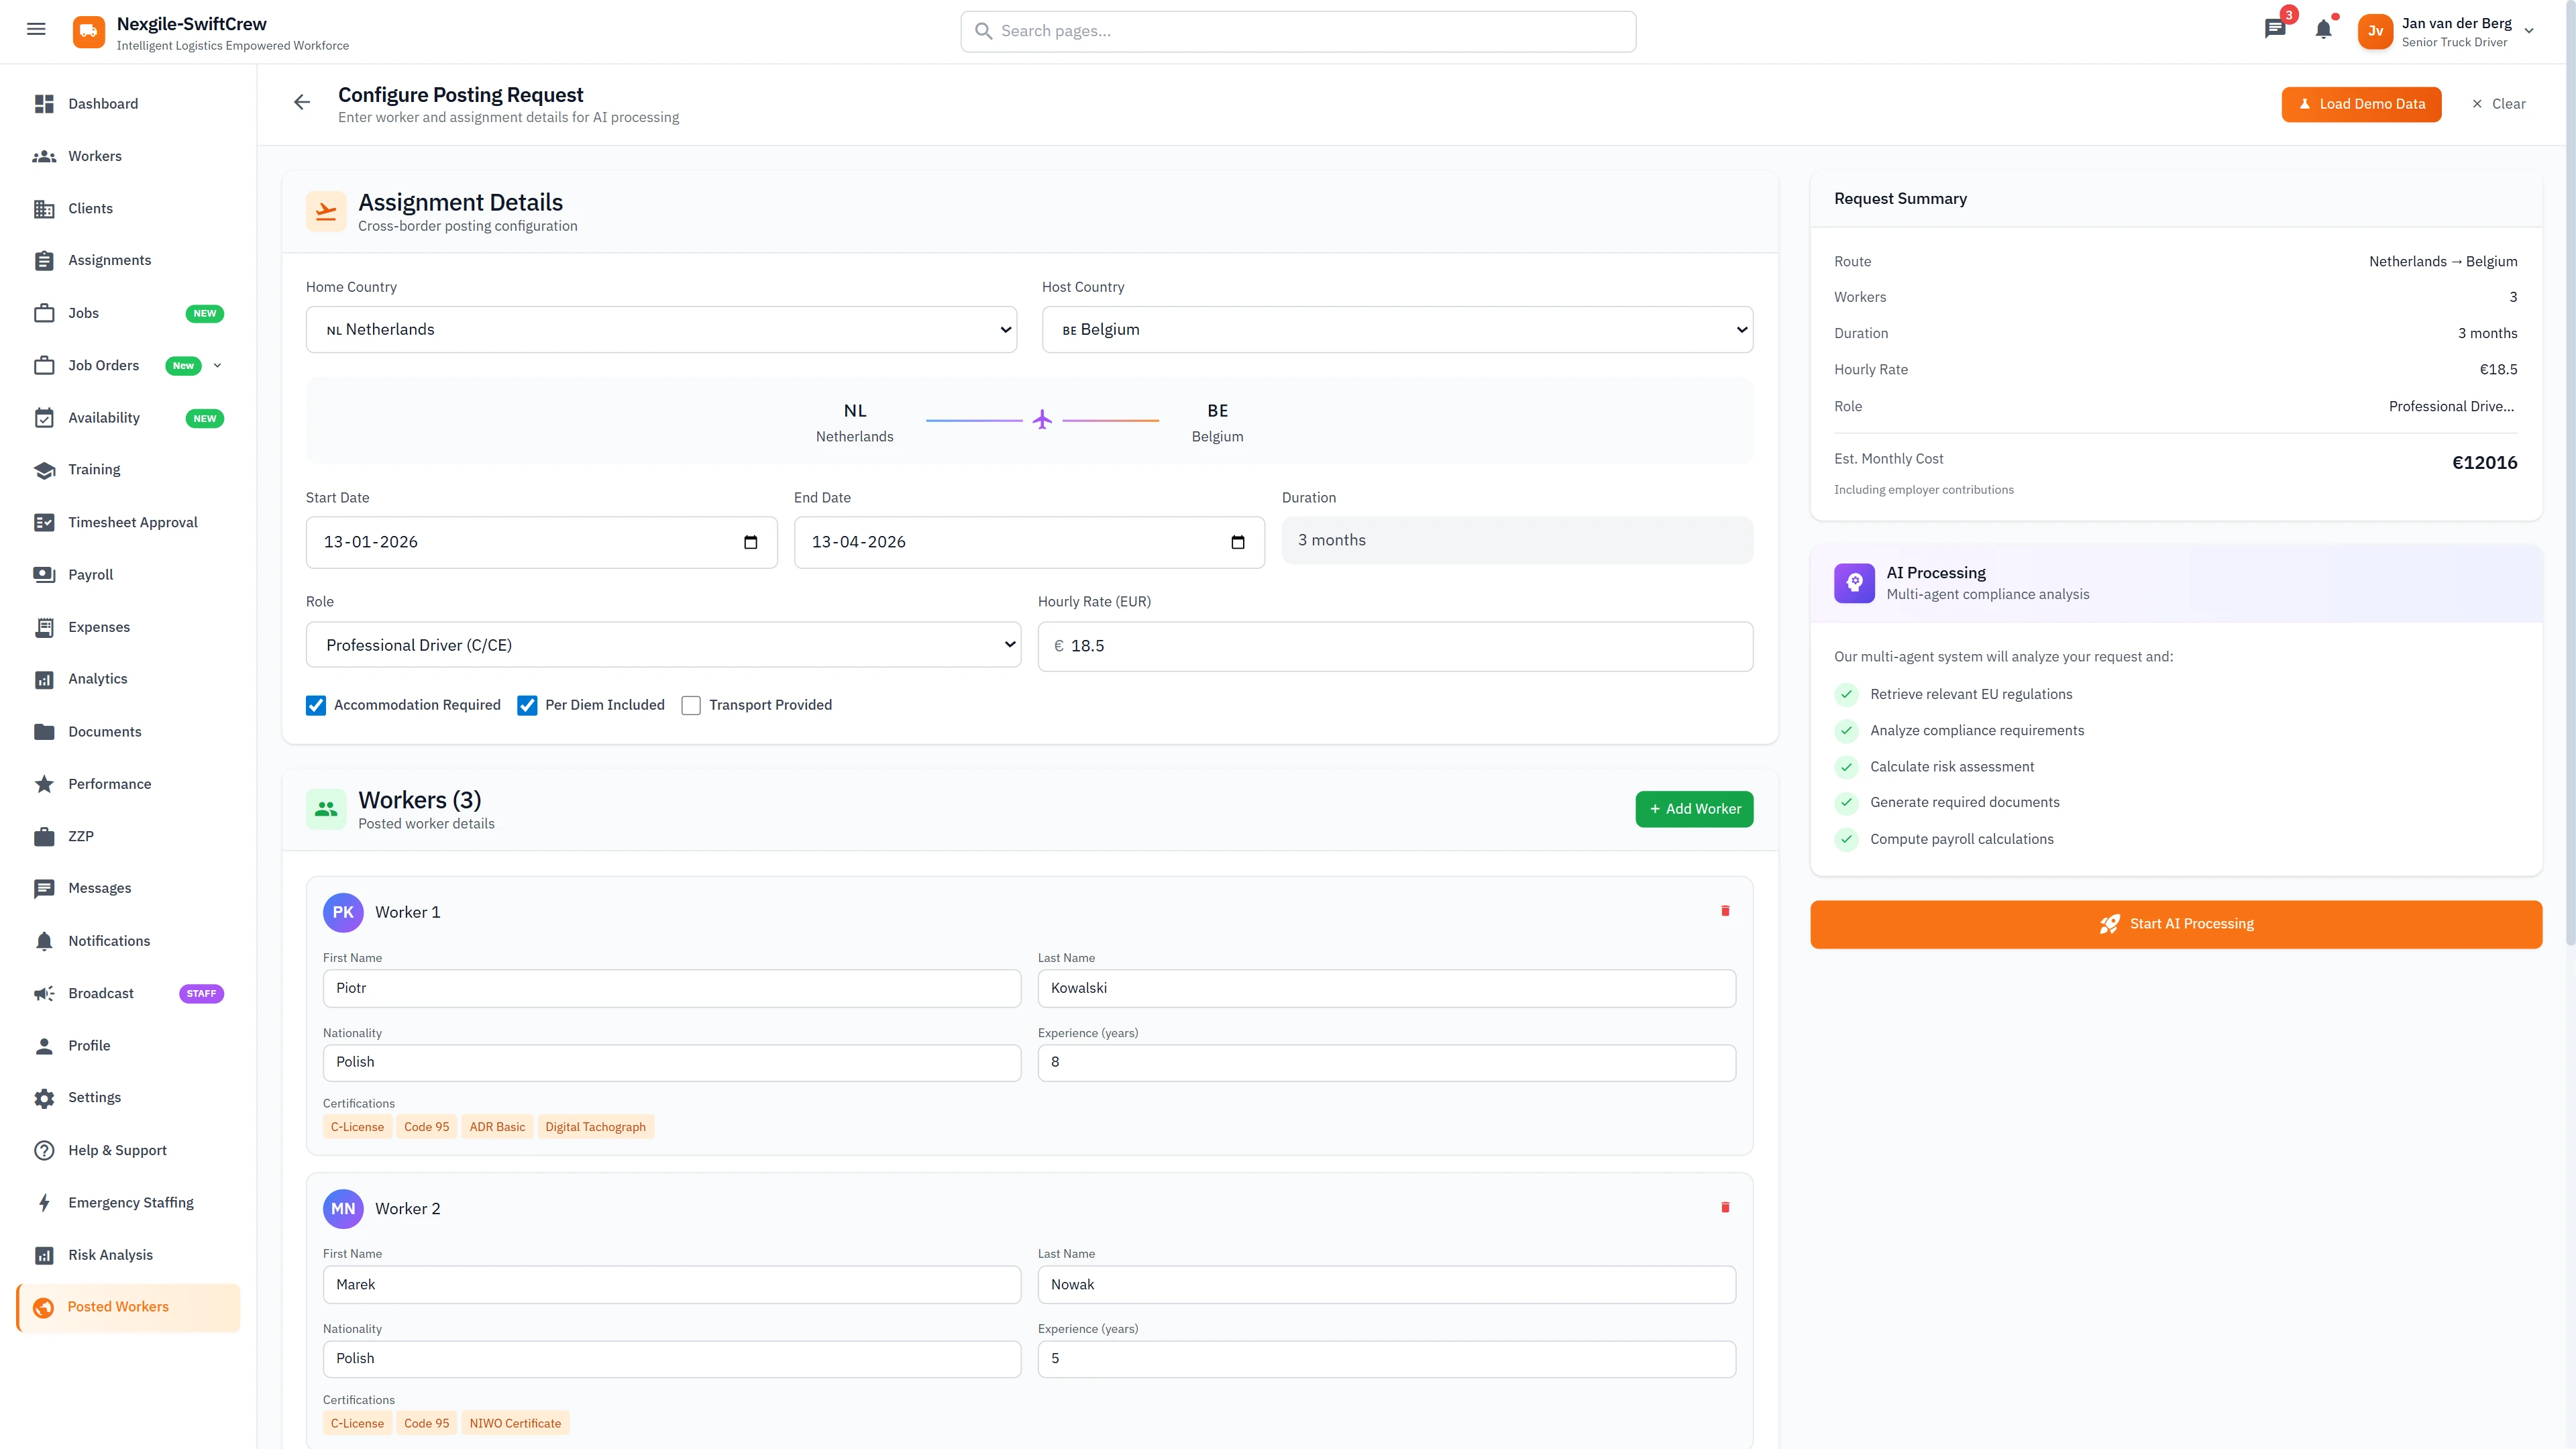Open Risk Analysis in the sidebar
This screenshot has height=1449, width=2576.
point(110,1254)
